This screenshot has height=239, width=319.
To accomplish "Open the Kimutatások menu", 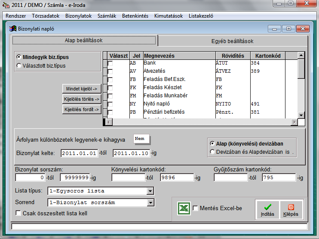I will [x=169, y=16].
